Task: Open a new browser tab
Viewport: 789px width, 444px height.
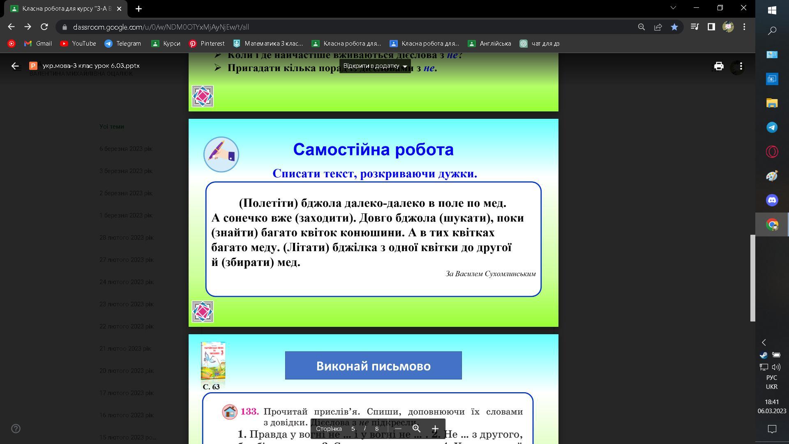Action: click(x=138, y=9)
